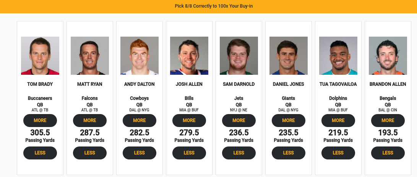Select MORE for Andy Dalton
The width and height of the screenshot is (417, 177).
140,120
